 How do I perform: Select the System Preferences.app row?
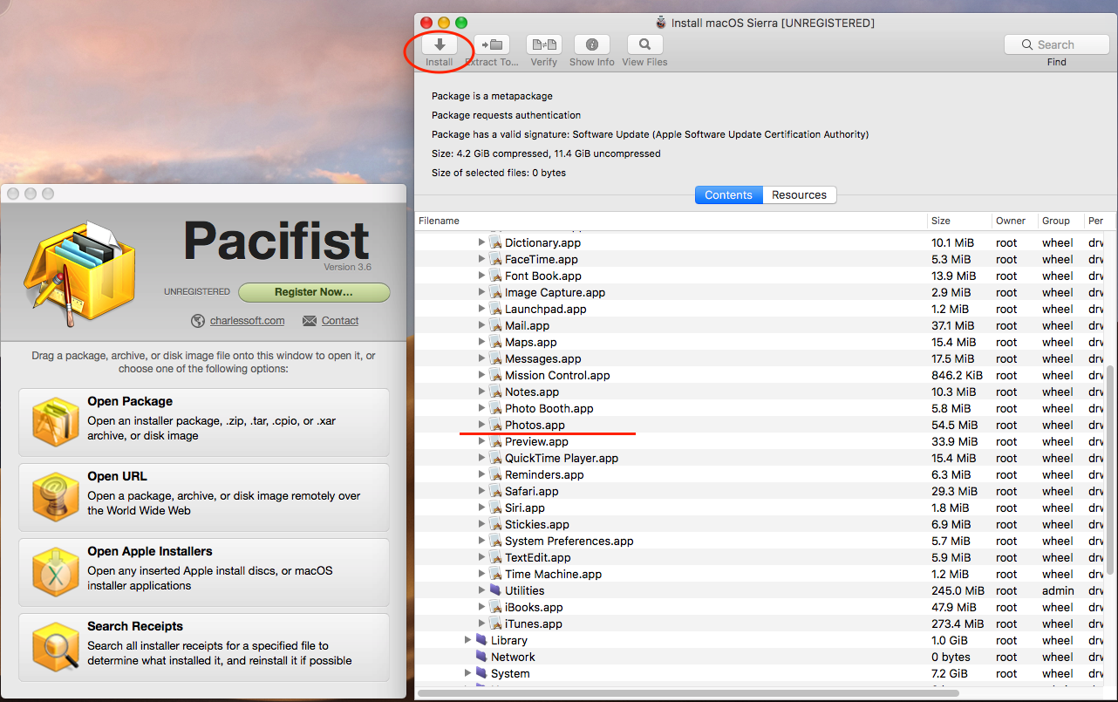[760, 541]
